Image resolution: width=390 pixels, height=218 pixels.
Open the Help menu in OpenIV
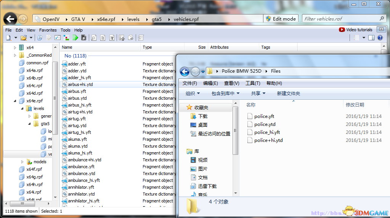click(x=79, y=30)
